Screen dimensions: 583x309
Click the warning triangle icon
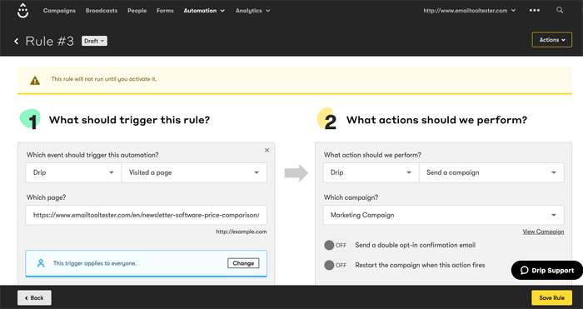point(35,80)
